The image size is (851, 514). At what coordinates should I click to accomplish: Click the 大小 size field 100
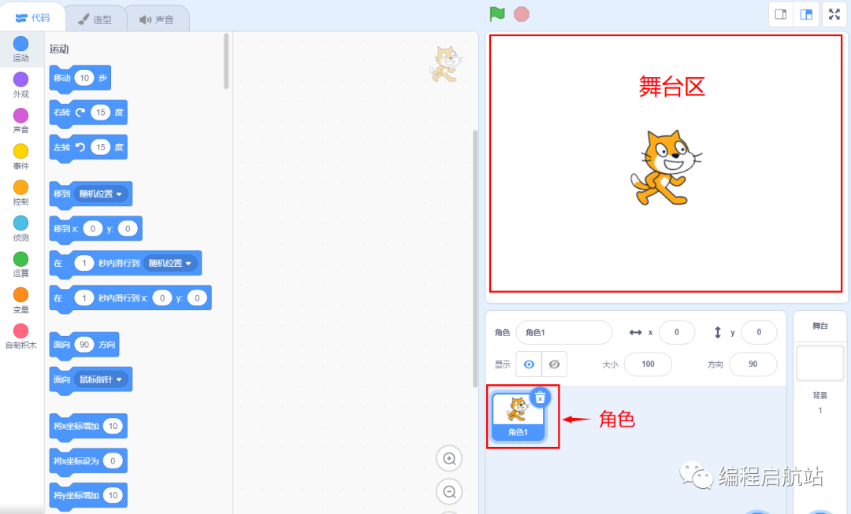click(x=648, y=364)
